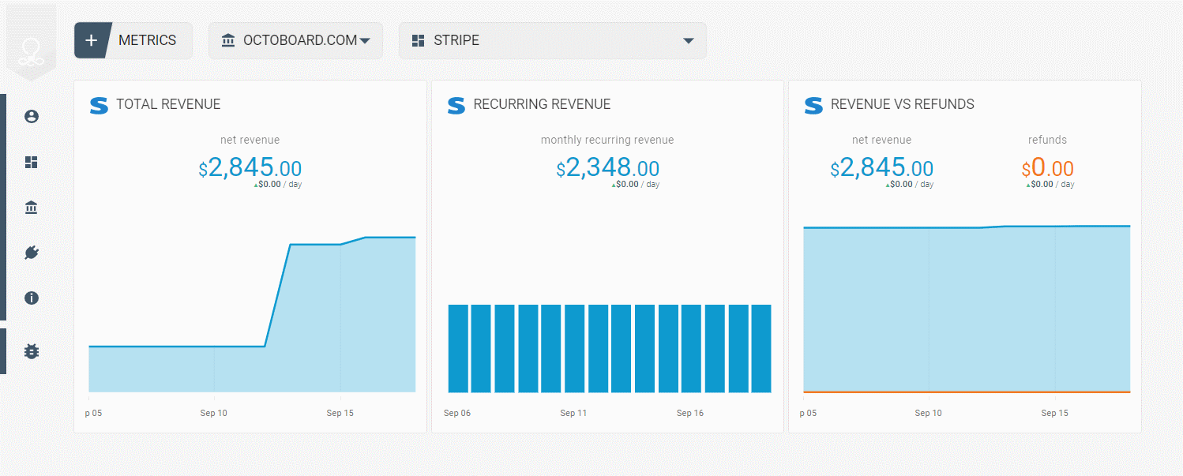
Task: Click the first bar in Recurring Revenue chart
Action: [x=458, y=348]
